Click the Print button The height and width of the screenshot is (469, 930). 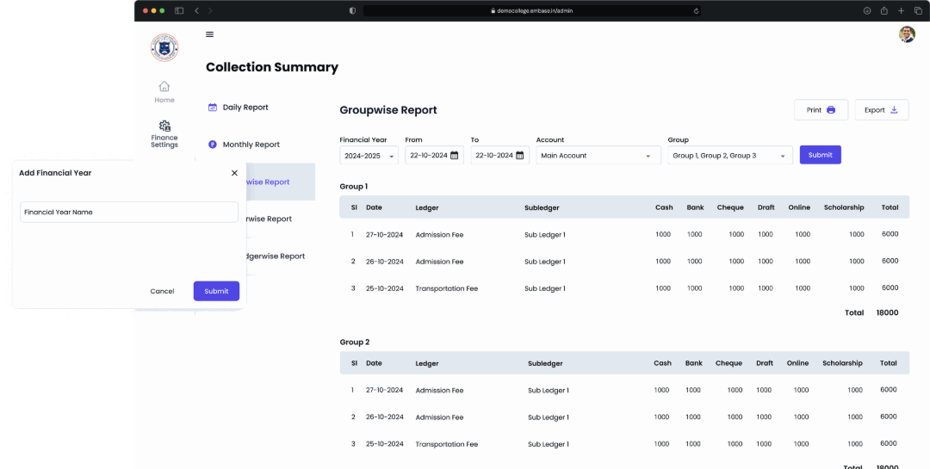point(821,109)
